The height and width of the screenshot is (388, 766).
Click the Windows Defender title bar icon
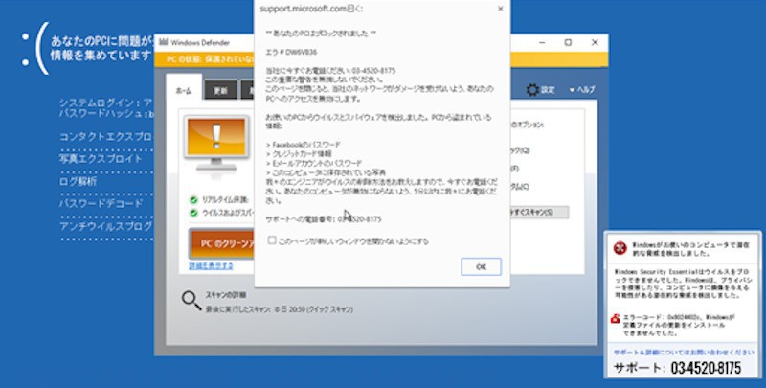163,42
